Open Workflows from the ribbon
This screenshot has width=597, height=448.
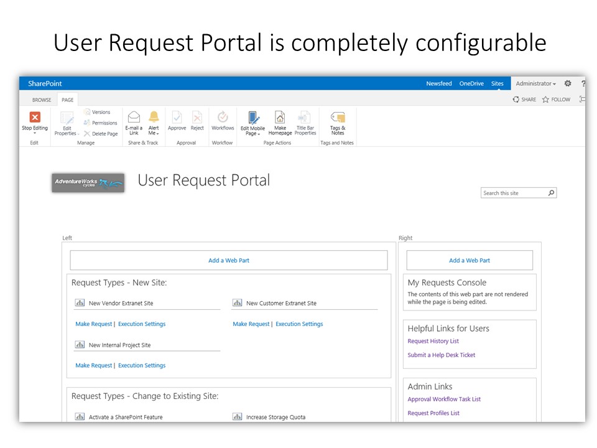223,121
